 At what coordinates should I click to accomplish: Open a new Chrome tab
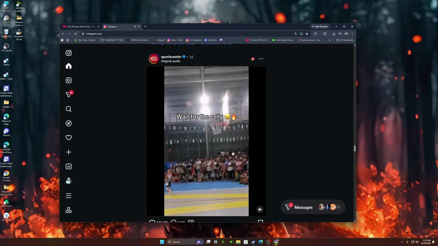(x=145, y=26)
